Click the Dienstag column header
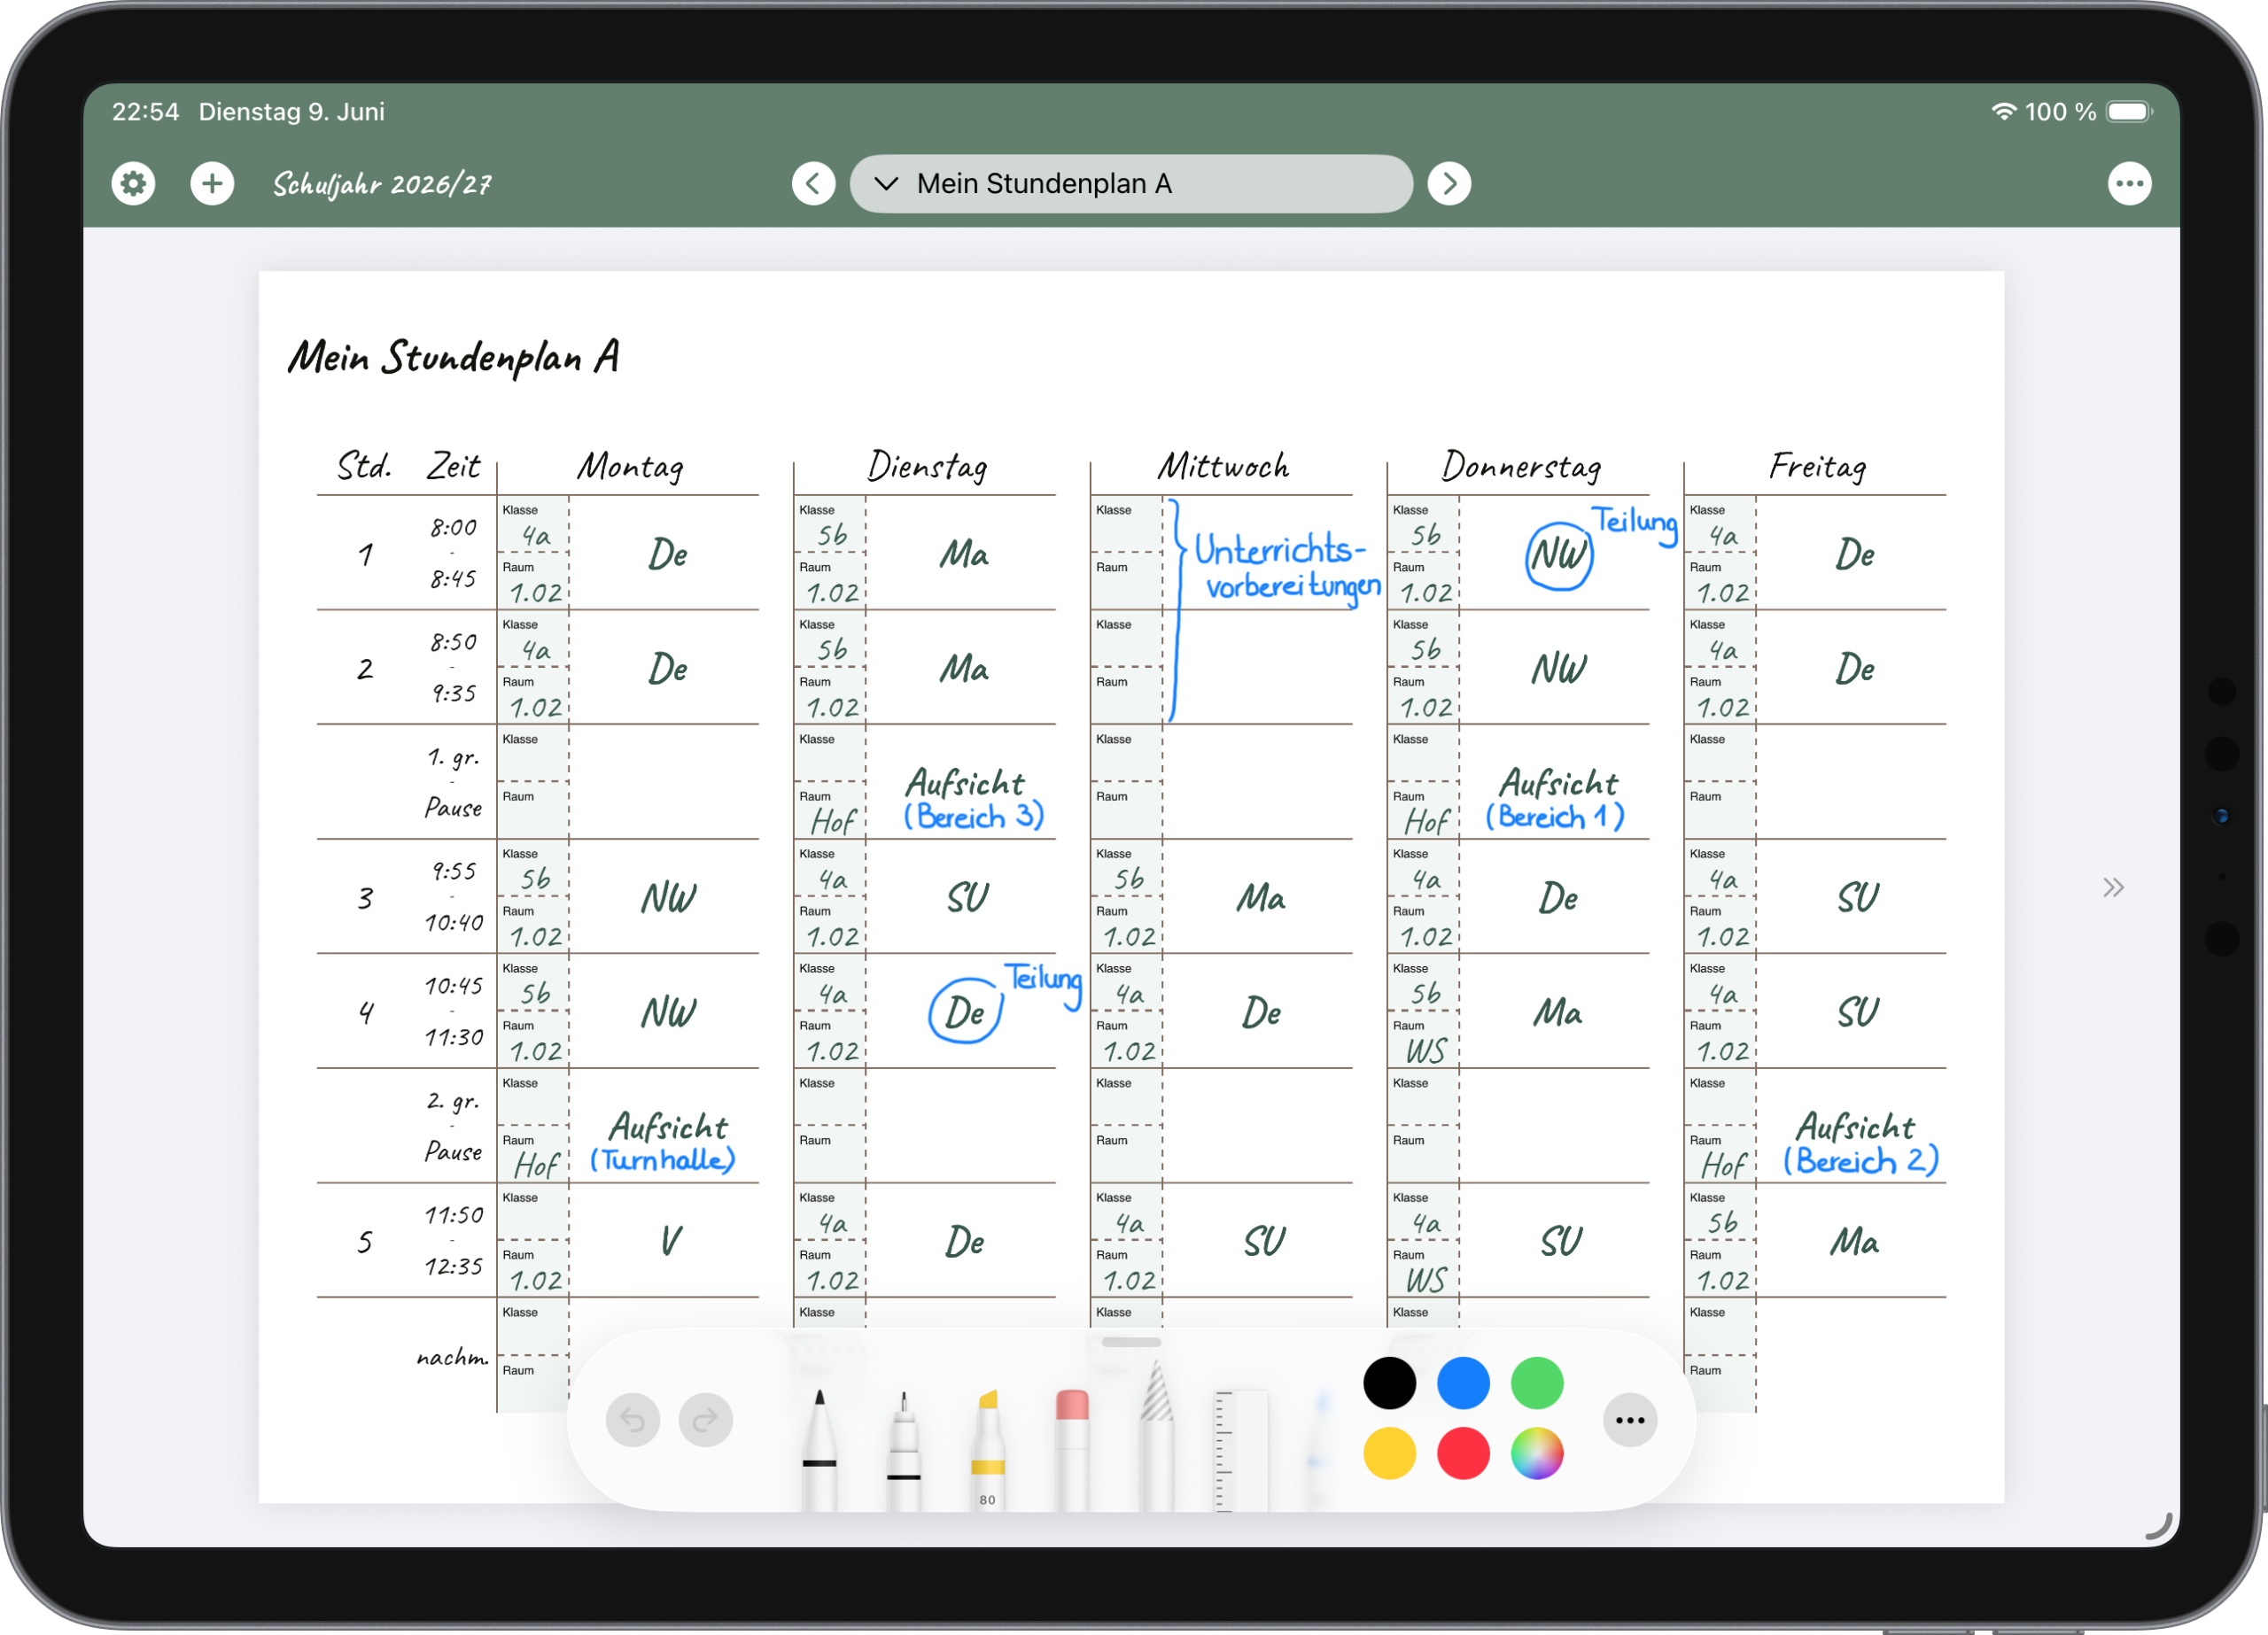This screenshot has width=2268, height=1635. (927, 467)
